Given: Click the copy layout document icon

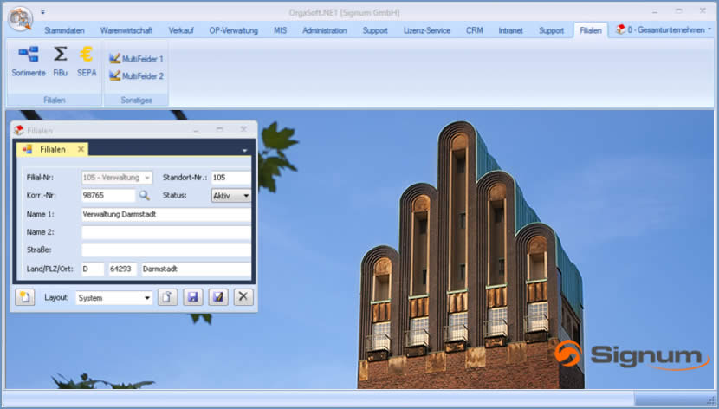Looking at the screenshot, I should (x=168, y=298).
